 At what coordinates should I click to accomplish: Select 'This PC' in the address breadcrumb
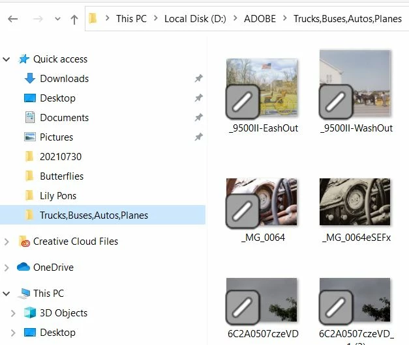coord(131,19)
